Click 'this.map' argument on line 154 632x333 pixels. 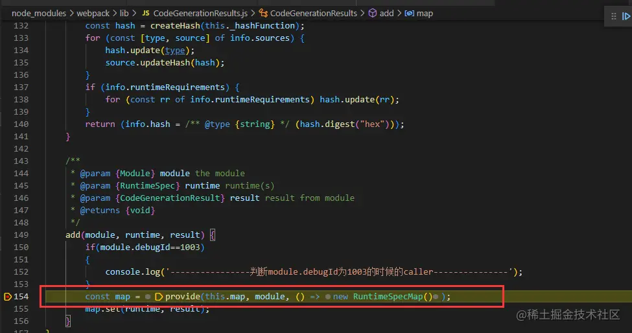click(225, 297)
